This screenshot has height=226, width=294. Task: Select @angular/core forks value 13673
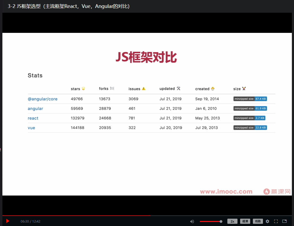(105, 99)
